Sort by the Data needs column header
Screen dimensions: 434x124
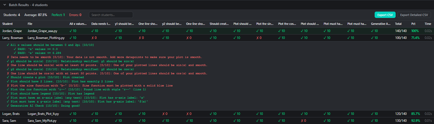coord(101,24)
